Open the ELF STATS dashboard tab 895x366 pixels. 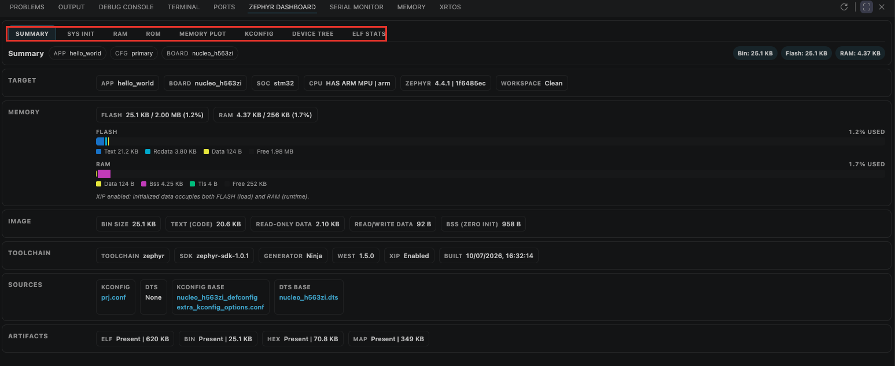[369, 33]
